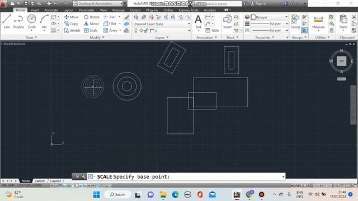Toggle group selection on/off button
This screenshot has height=201, width=358.
click(x=304, y=30)
